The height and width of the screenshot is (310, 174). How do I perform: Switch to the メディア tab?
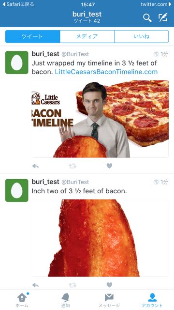click(x=87, y=36)
